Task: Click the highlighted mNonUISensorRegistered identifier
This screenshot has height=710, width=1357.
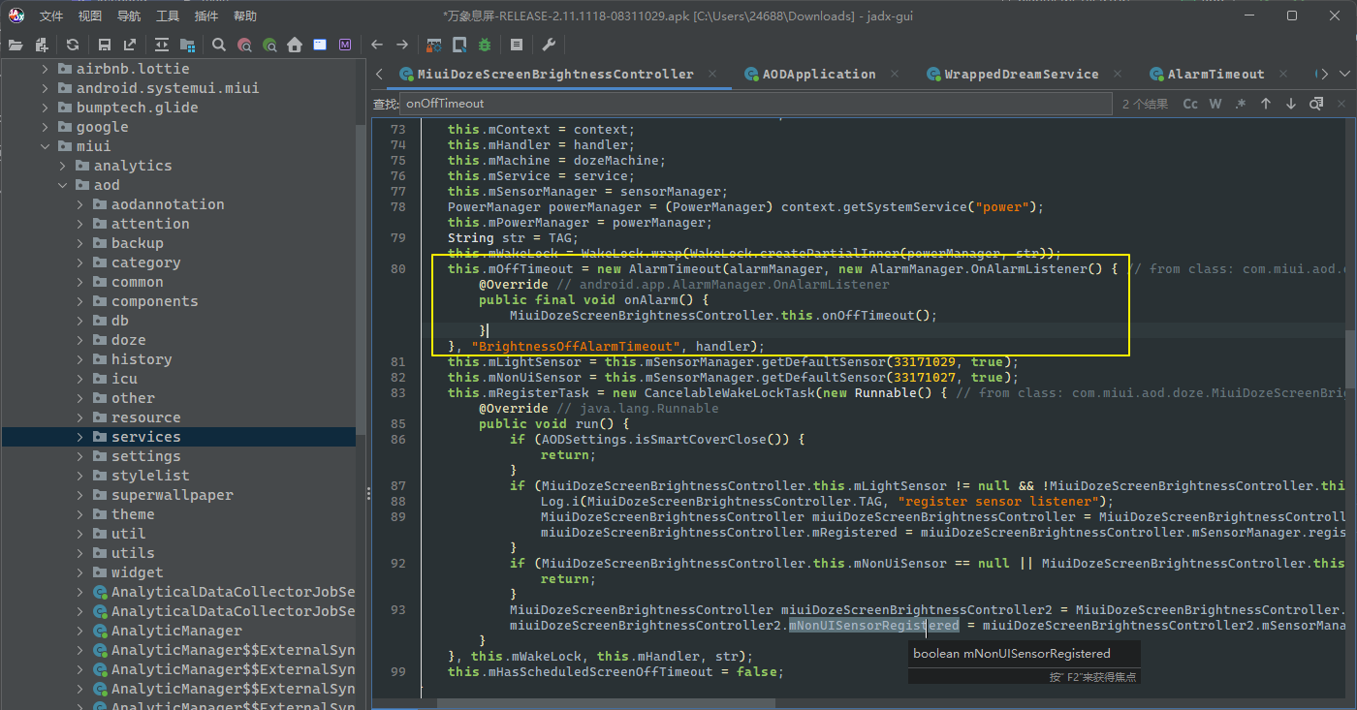Action: [873, 625]
